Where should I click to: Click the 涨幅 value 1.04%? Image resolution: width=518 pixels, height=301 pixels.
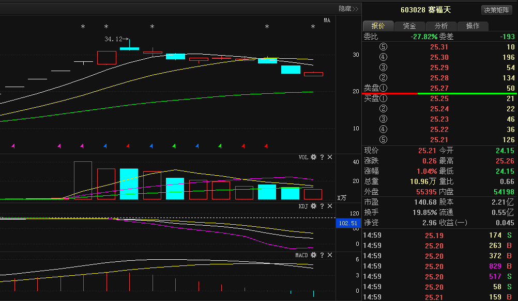click(x=426, y=171)
